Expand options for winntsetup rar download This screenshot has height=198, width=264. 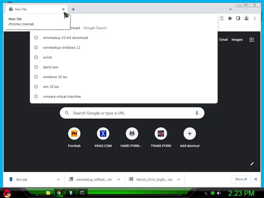[119, 179]
